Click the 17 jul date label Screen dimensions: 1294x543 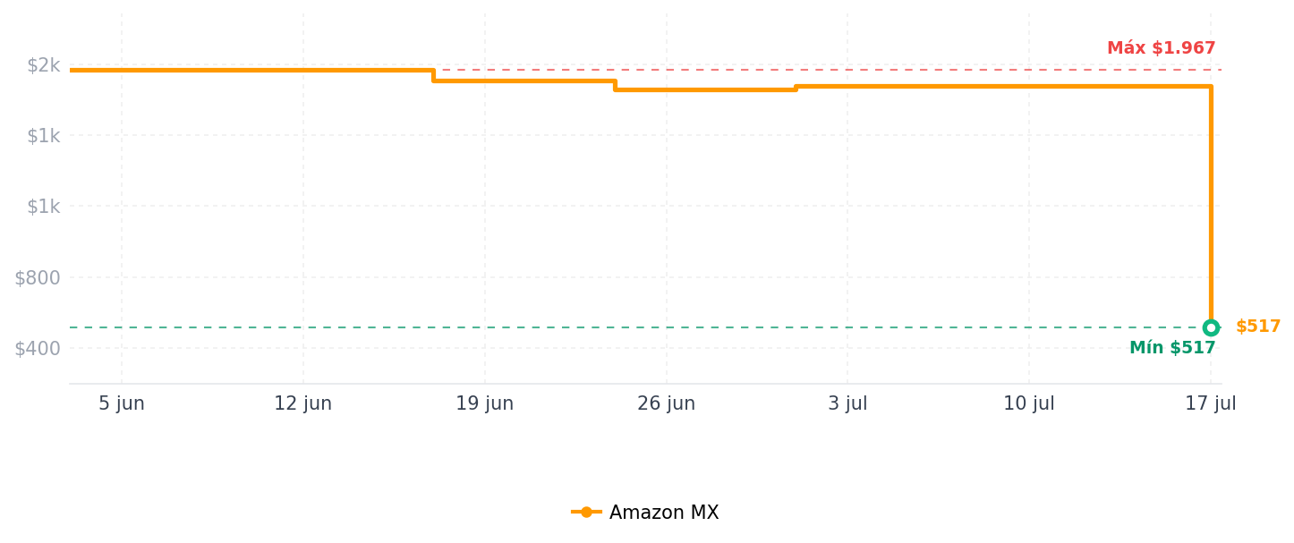(1211, 403)
